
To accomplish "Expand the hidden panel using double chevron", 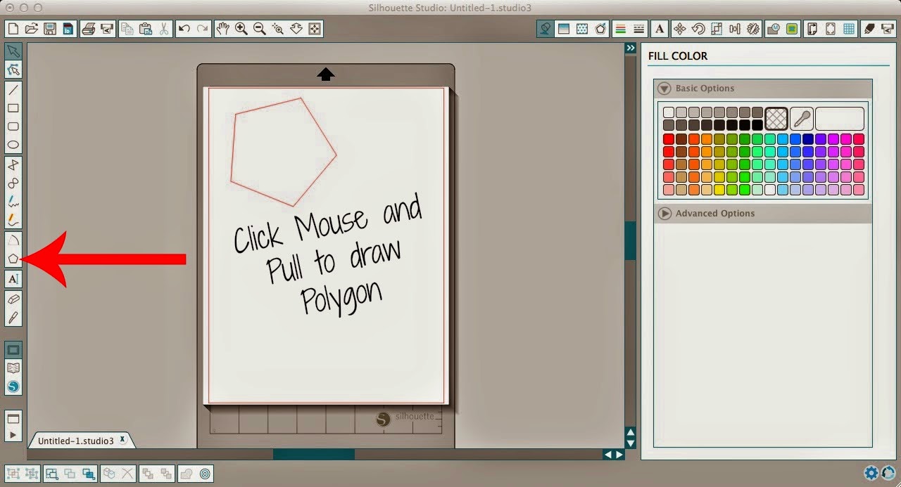I will click(629, 48).
